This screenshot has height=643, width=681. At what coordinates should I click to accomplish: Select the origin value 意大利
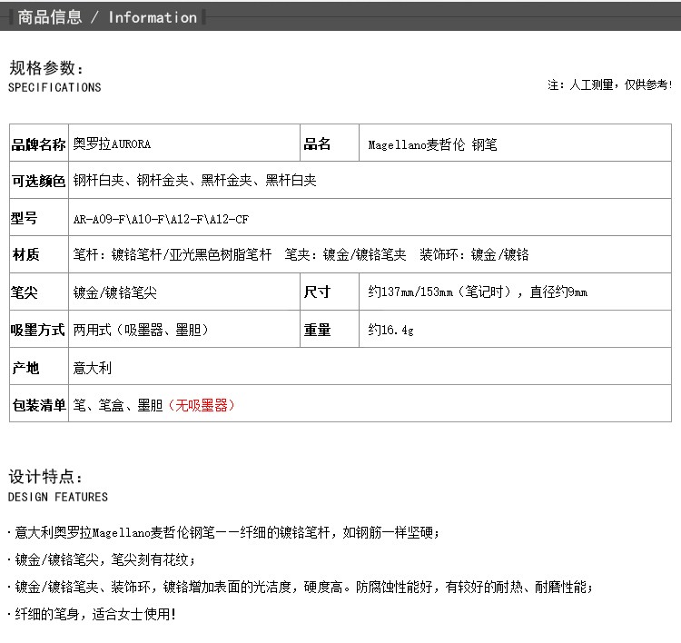coord(92,368)
